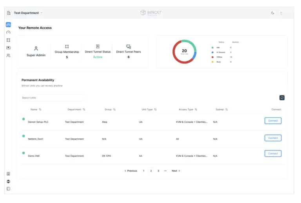Click green status dot for Demo HMI
Image resolution: width=301 pixels, height=203 pixels.
click(x=24, y=153)
